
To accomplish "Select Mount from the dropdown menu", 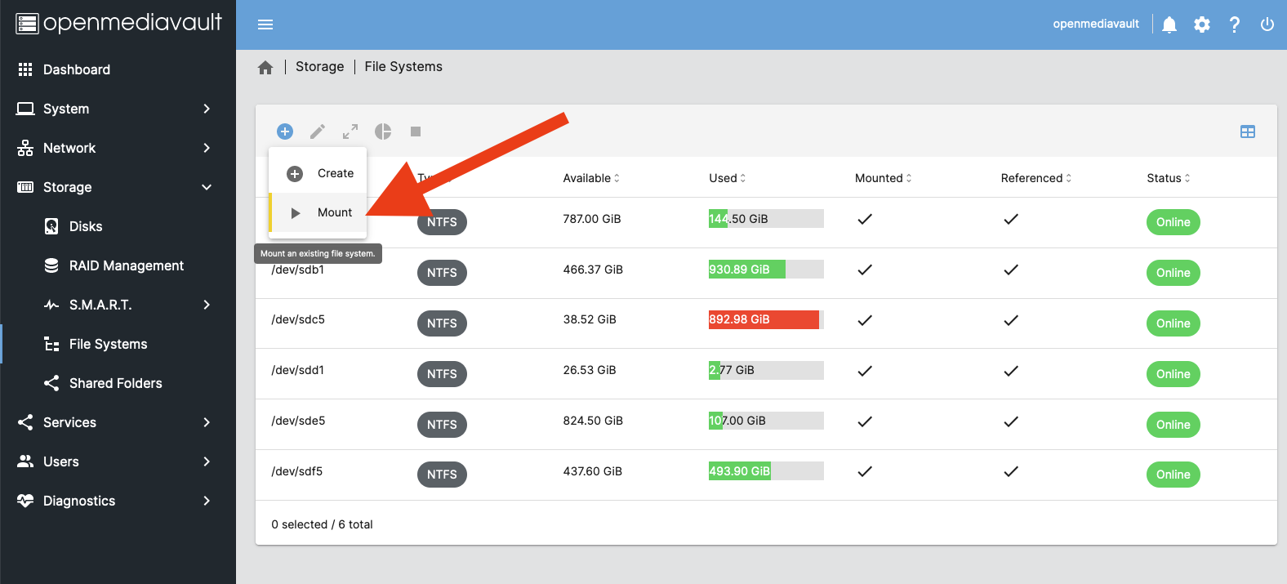I will 318,212.
